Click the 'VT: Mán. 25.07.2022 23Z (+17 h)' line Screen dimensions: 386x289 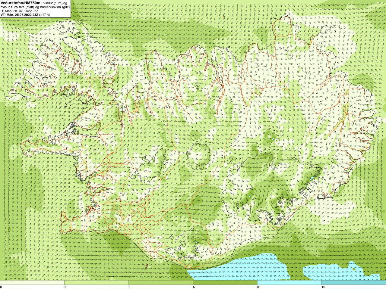coord(25,14)
